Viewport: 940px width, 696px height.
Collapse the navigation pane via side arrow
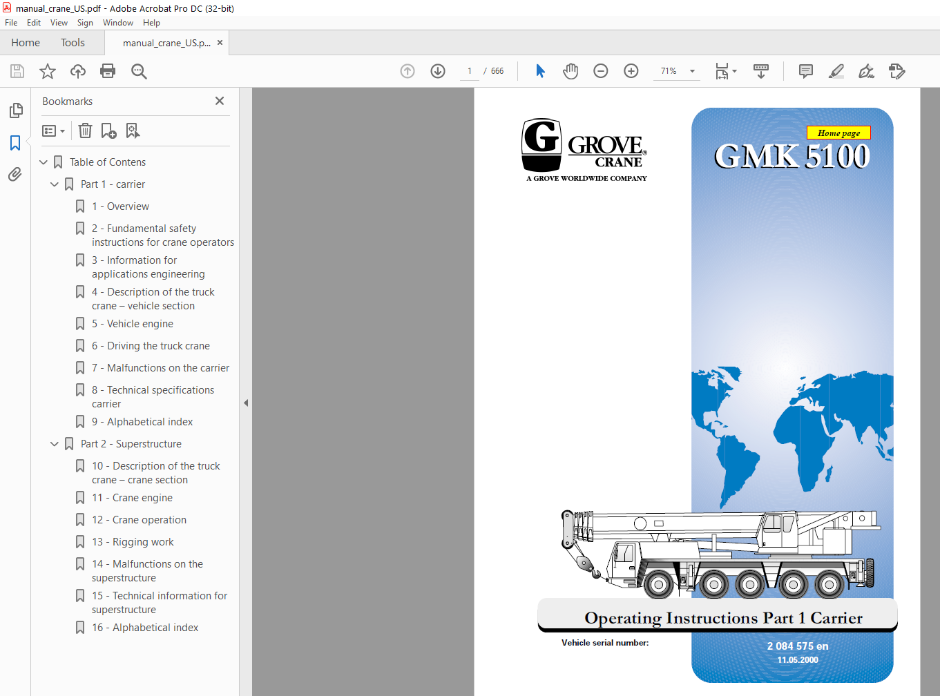click(x=245, y=403)
